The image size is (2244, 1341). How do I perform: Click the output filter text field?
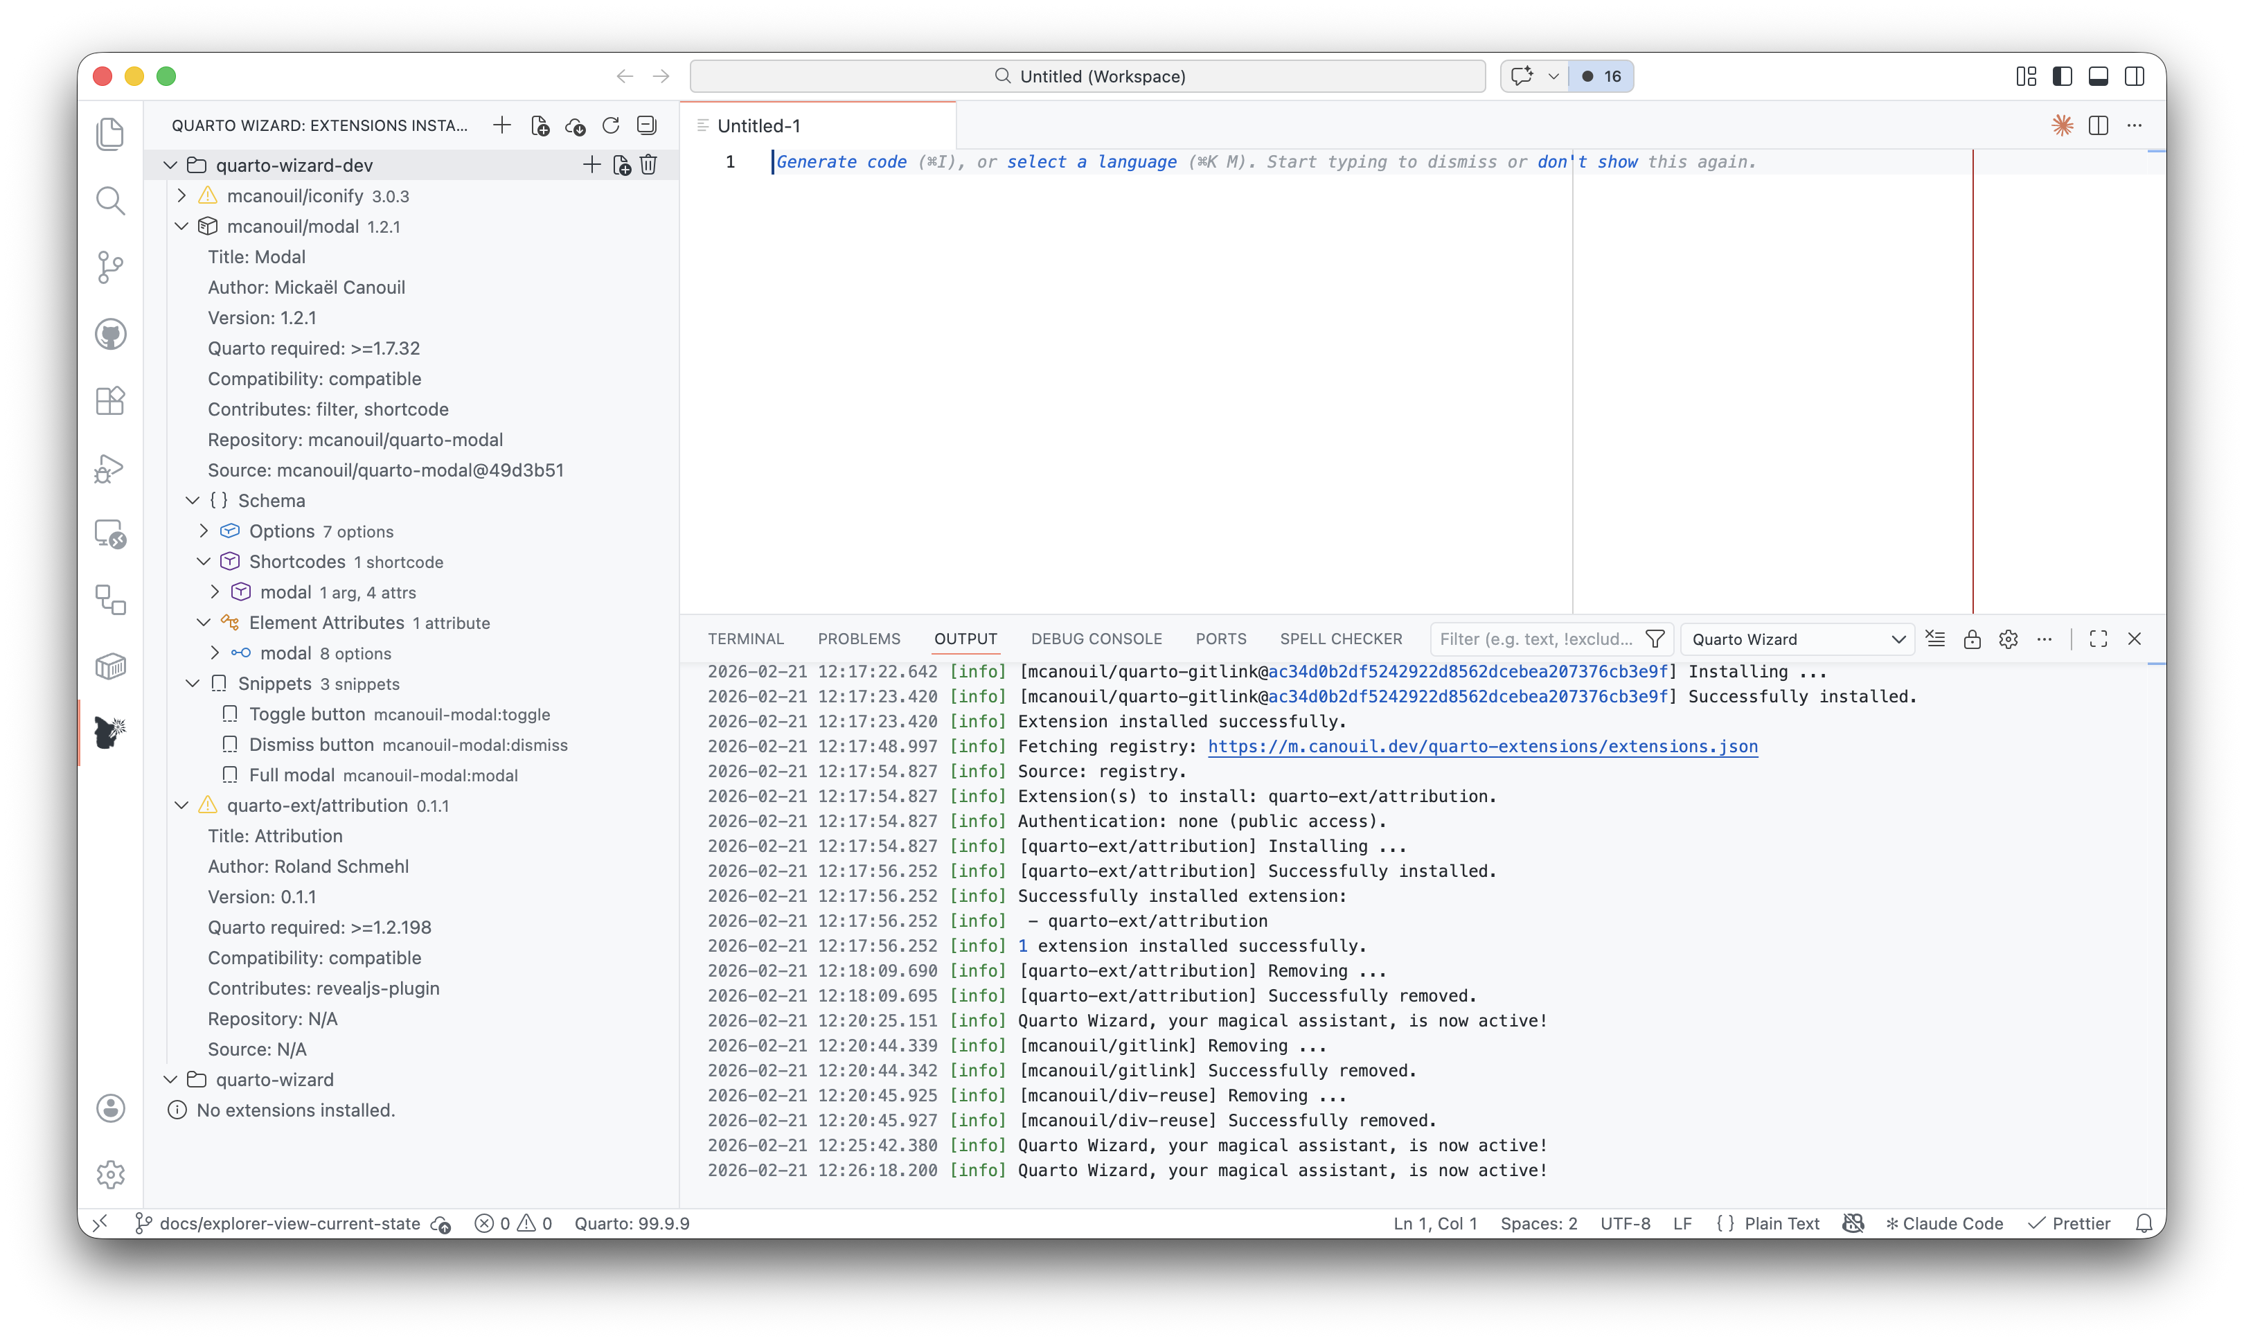point(1535,639)
